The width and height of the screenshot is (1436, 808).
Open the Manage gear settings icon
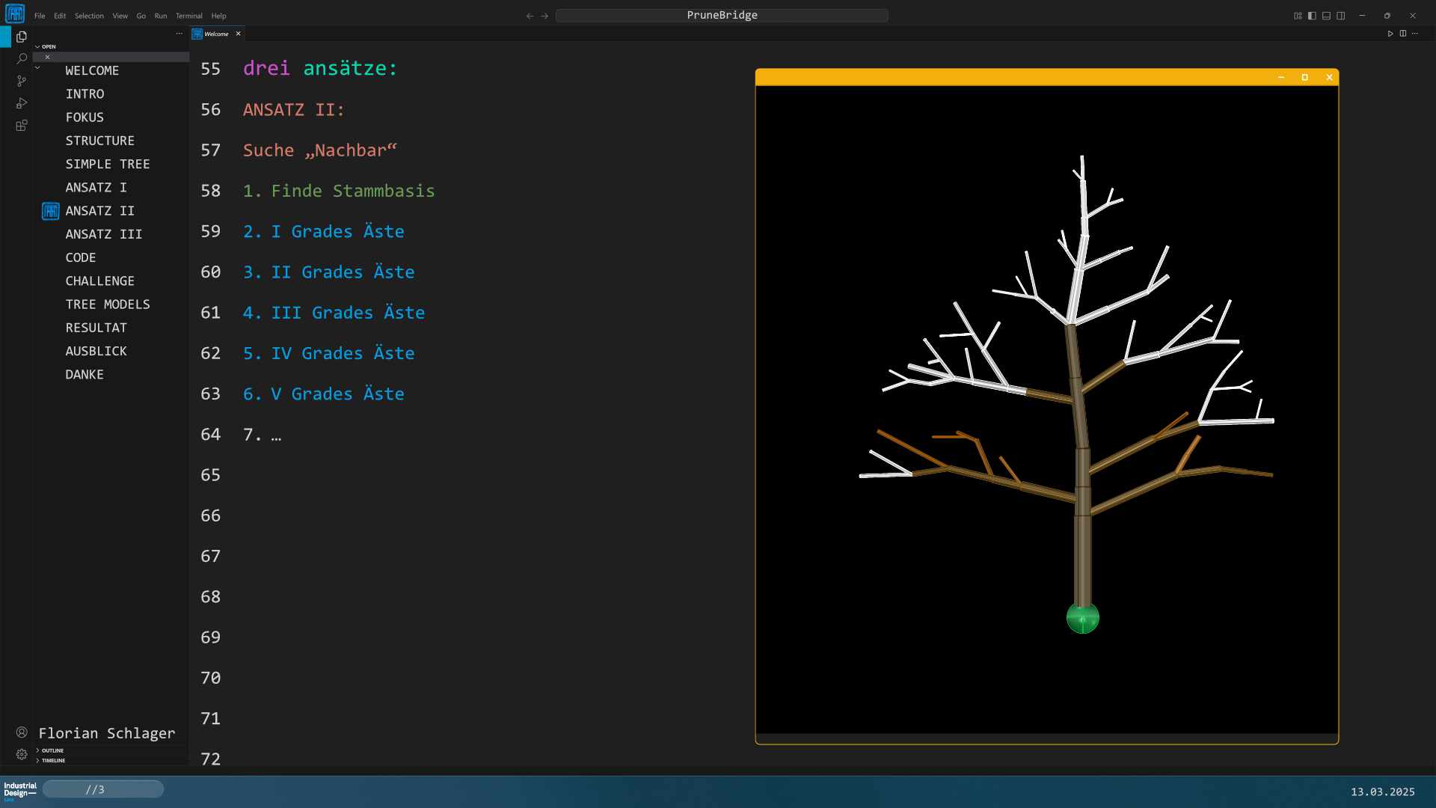tap(22, 754)
